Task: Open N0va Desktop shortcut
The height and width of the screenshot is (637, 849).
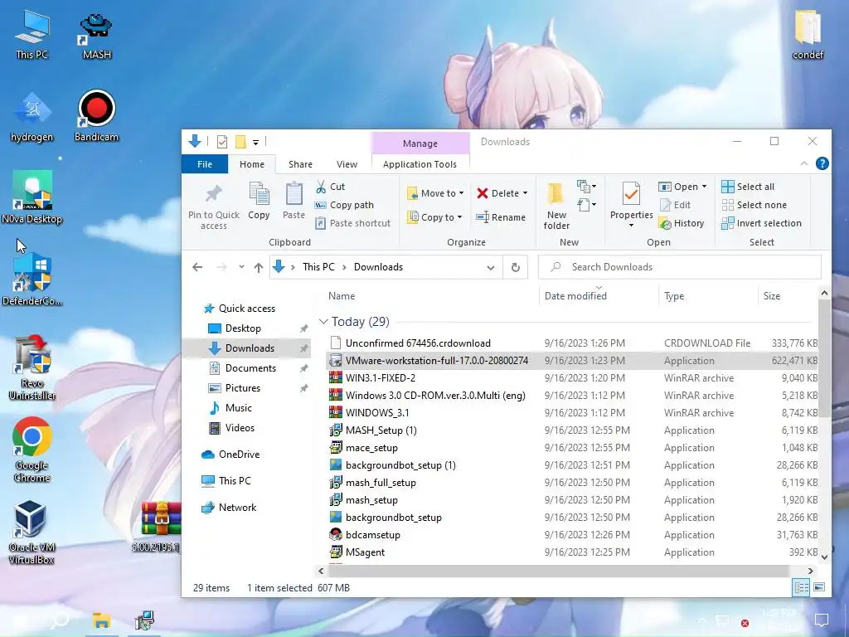Action: point(32,197)
